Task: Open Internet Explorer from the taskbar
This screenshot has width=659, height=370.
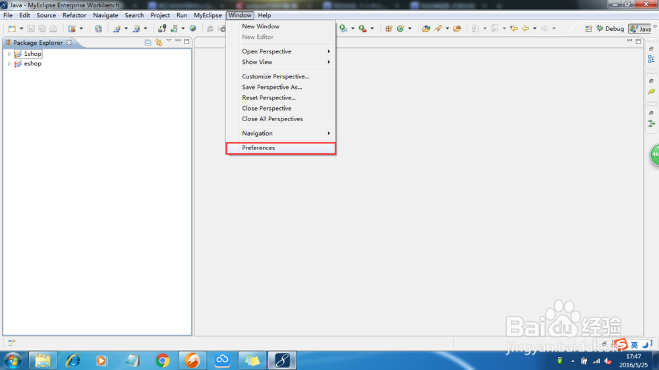Action: click(72, 361)
